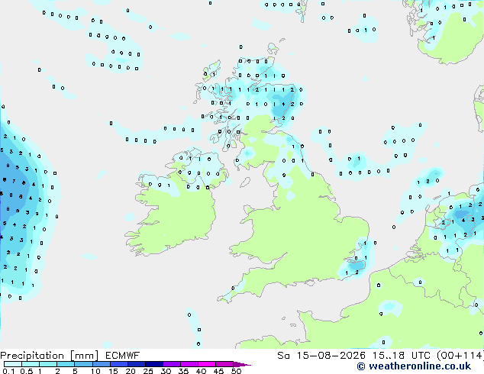Pick the 1–2 mm legend color swatch

[x=48, y=364]
